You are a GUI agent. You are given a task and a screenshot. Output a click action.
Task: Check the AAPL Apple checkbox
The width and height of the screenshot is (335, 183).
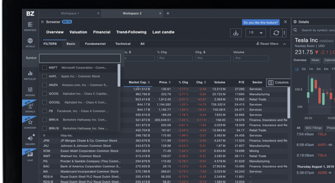click(x=45, y=76)
